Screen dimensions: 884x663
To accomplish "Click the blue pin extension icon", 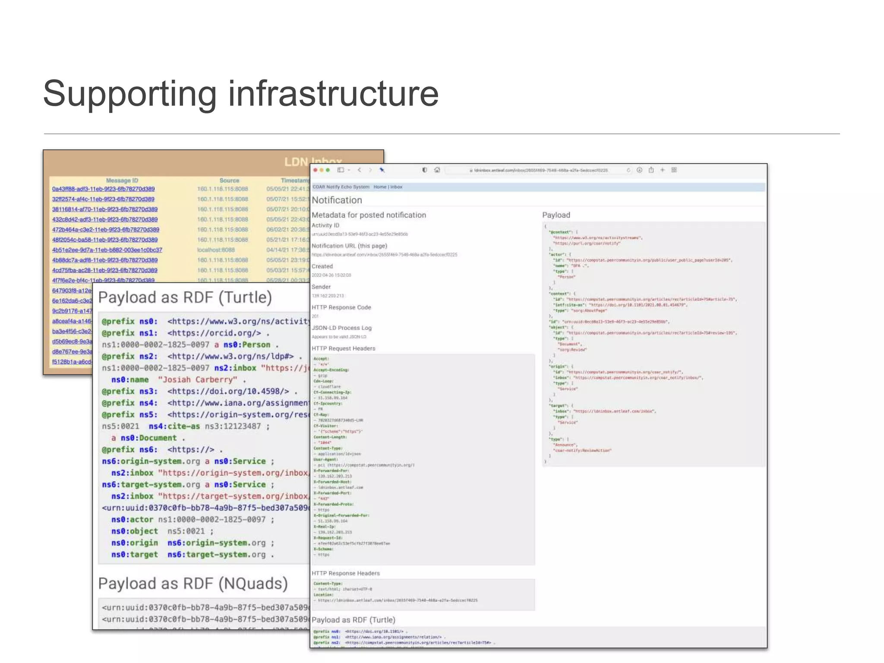I will [382, 170].
